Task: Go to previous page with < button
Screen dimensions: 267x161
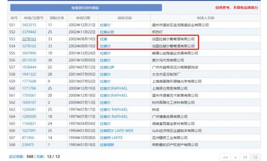Action: pyautogui.click(x=235, y=157)
